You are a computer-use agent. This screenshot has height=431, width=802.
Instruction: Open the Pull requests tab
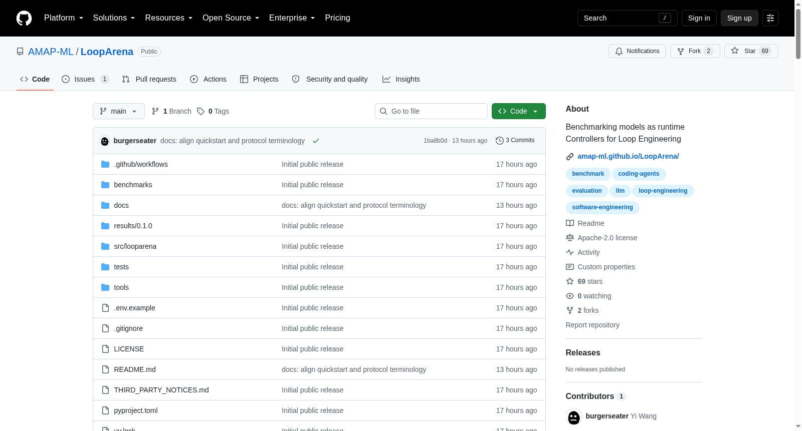click(149, 79)
